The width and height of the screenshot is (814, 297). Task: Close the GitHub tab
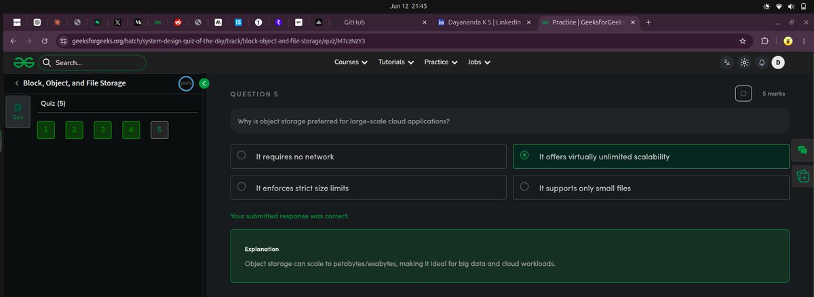[425, 22]
